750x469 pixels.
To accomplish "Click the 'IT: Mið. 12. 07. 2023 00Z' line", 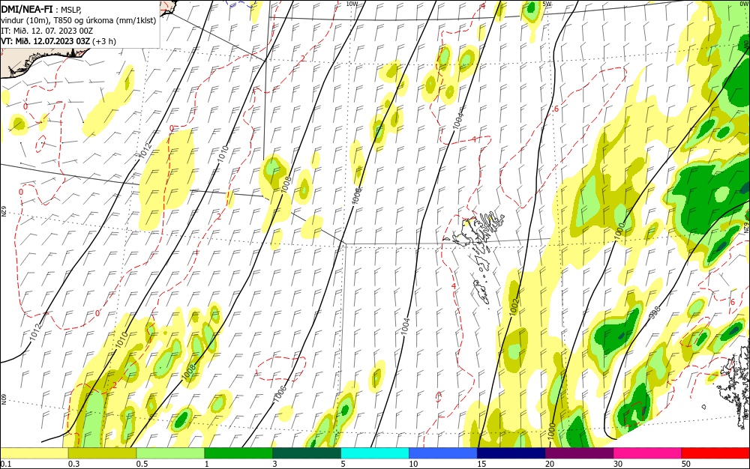I will click(x=46, y=31).
